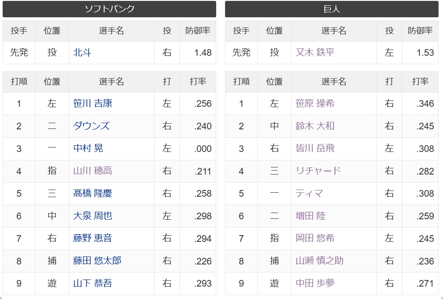
Task: Click ERA value 1.48
Action: point(203,53)
